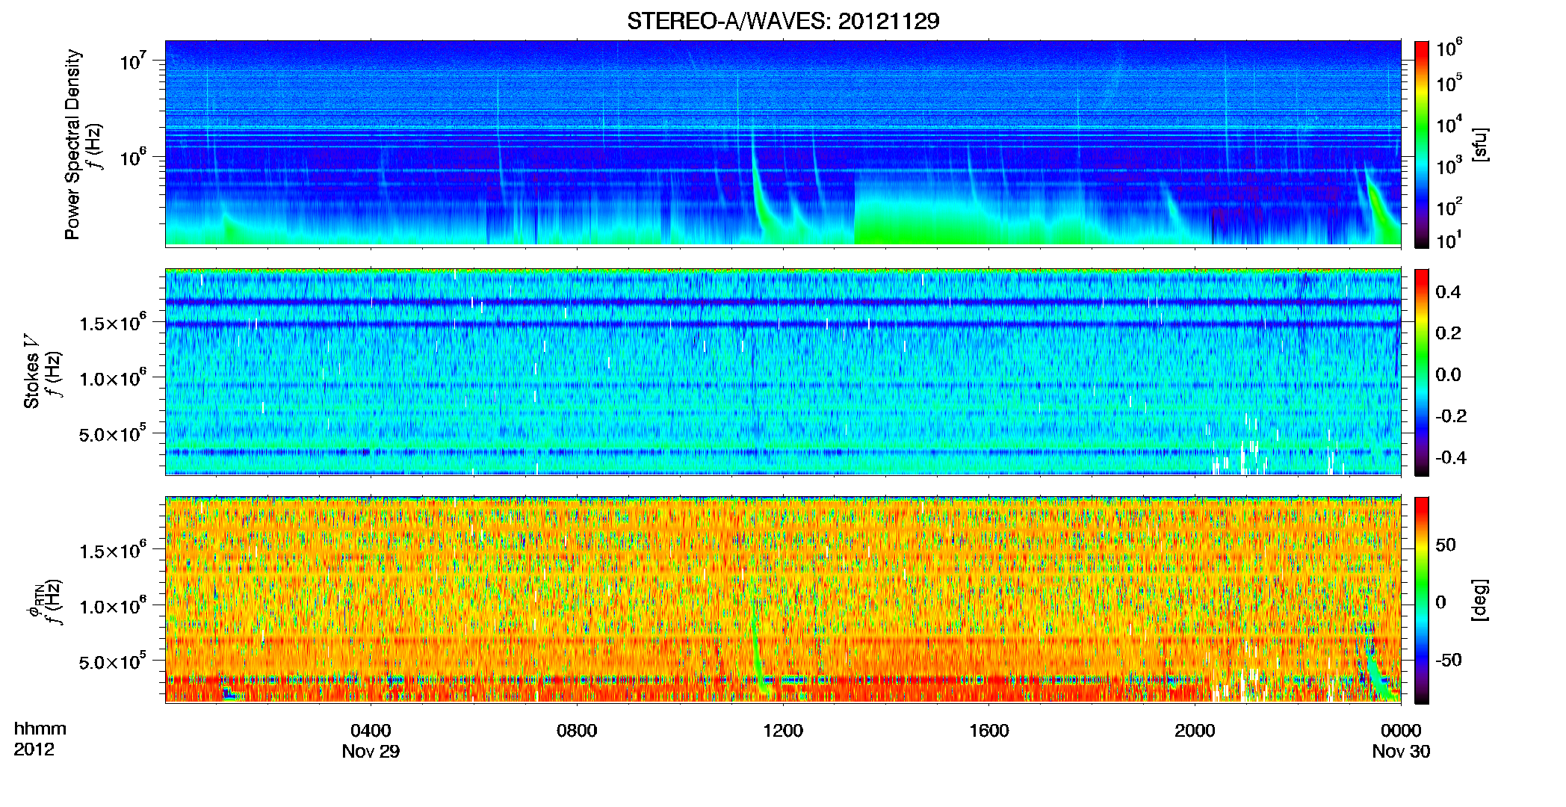Image resolution: width=1566 pixels, height=807 pixels.
Task: Click the 2000 time tick label
Action: click(1195, 731)
